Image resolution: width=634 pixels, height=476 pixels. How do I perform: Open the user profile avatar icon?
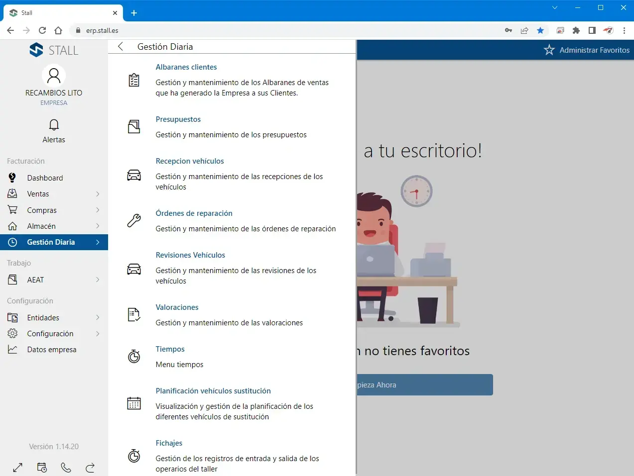[54, 76]
